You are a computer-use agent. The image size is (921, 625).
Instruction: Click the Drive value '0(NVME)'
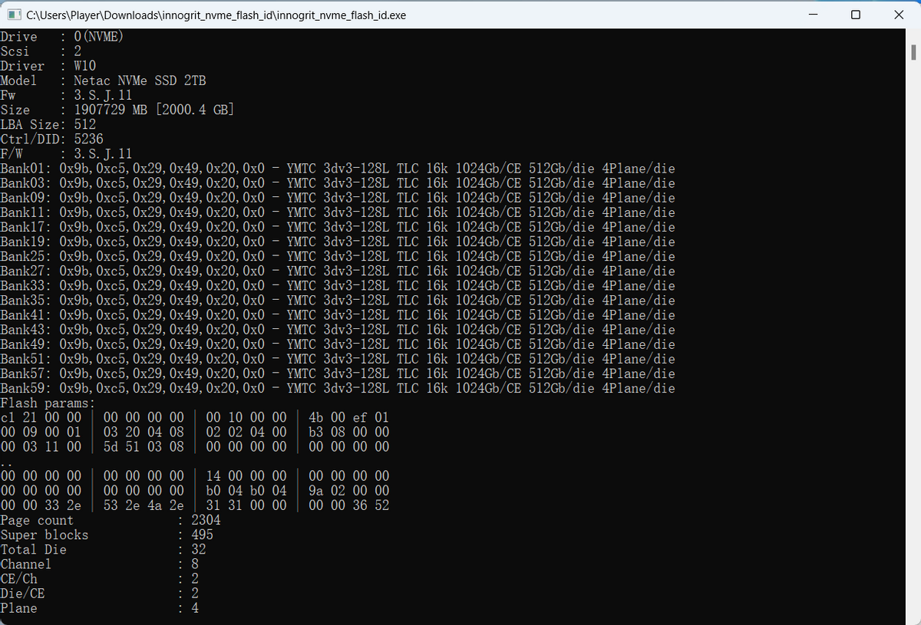point(99,37)
